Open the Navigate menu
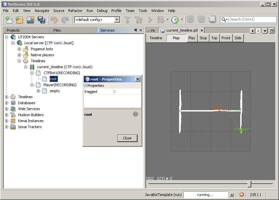 point(42,11)
